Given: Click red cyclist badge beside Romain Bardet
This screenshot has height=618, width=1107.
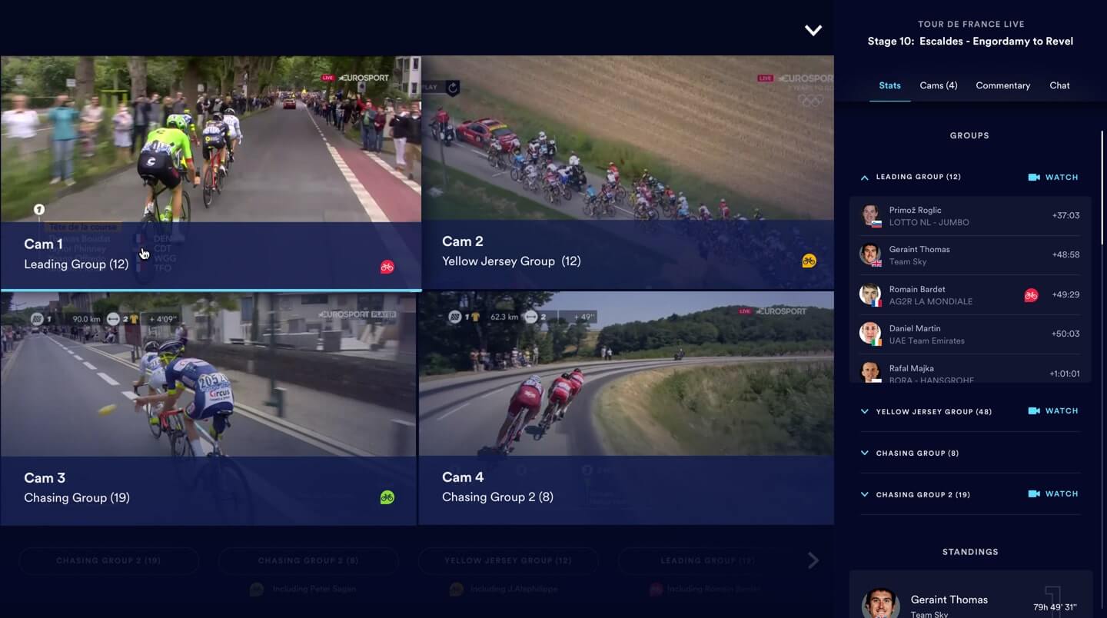Looking at the screenshot, I should (1031, 295).
